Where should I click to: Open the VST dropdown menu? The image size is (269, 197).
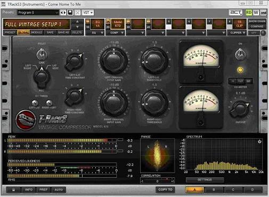[x=88, y=13]
